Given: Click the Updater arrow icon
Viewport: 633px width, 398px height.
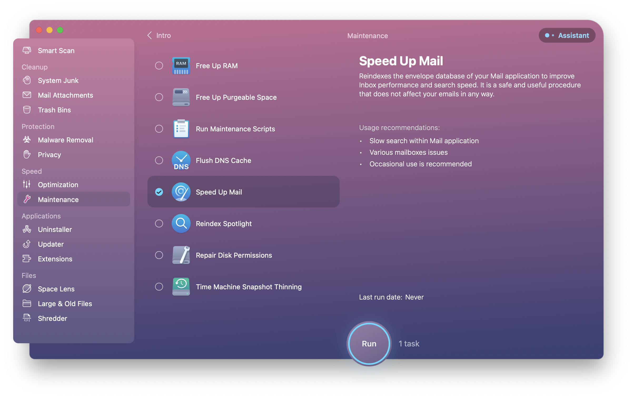Looking at the screenshot, I should [x=27, y=244].
